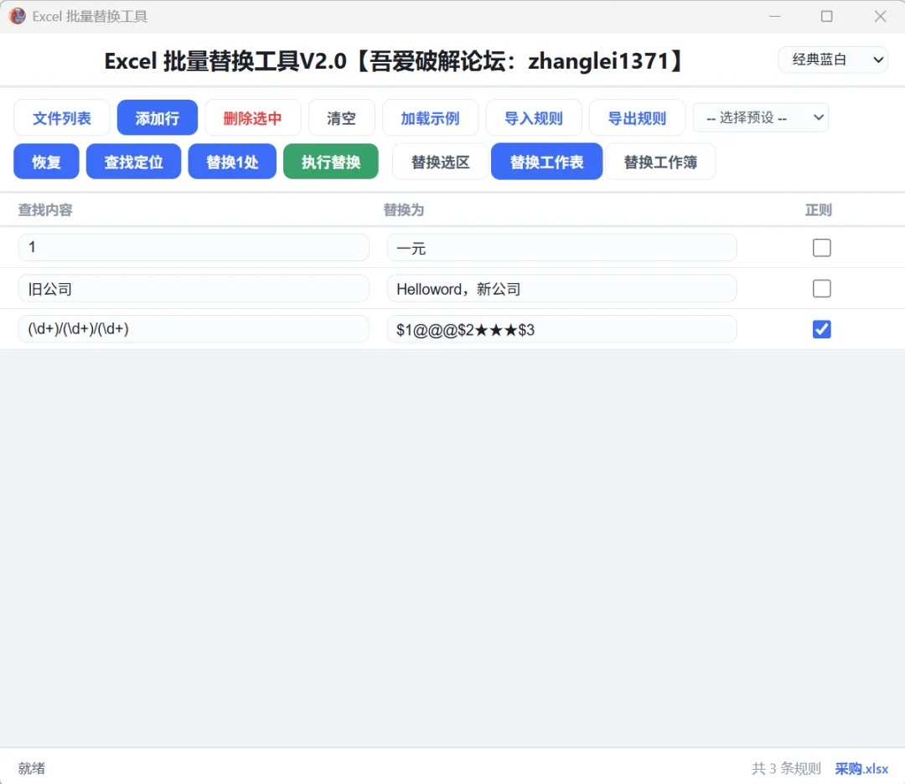Close the Excel 批量替换工具 window
This screenshot has width=905, height=784.
880,16
